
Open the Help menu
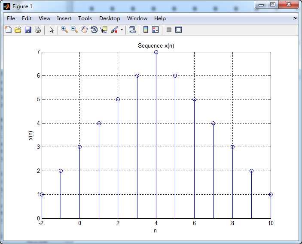(160, 18)
